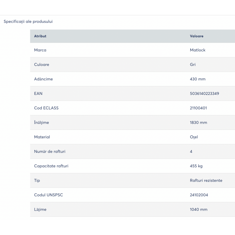Click the 'Matlock' brand value
Viewport: 235px width, 235px height.
197,50
